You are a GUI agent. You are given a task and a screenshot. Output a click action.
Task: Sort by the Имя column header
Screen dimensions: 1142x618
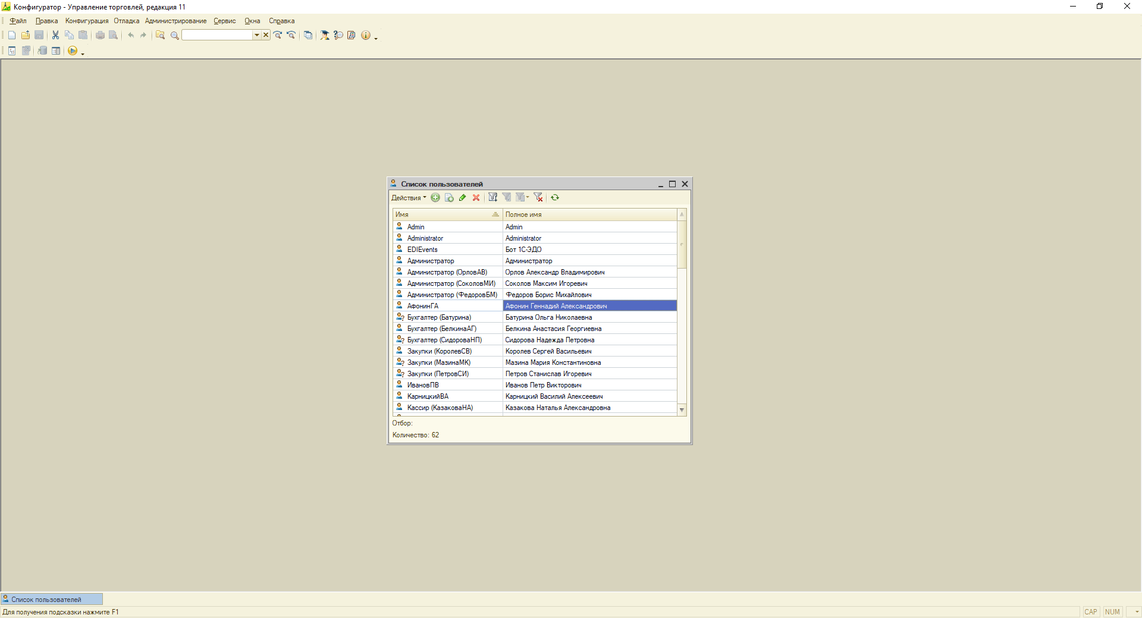[447, 215]
